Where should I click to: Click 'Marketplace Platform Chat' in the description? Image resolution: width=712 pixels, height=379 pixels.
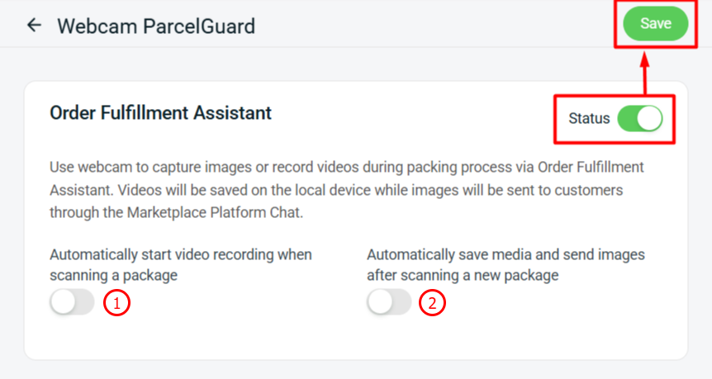215,212
